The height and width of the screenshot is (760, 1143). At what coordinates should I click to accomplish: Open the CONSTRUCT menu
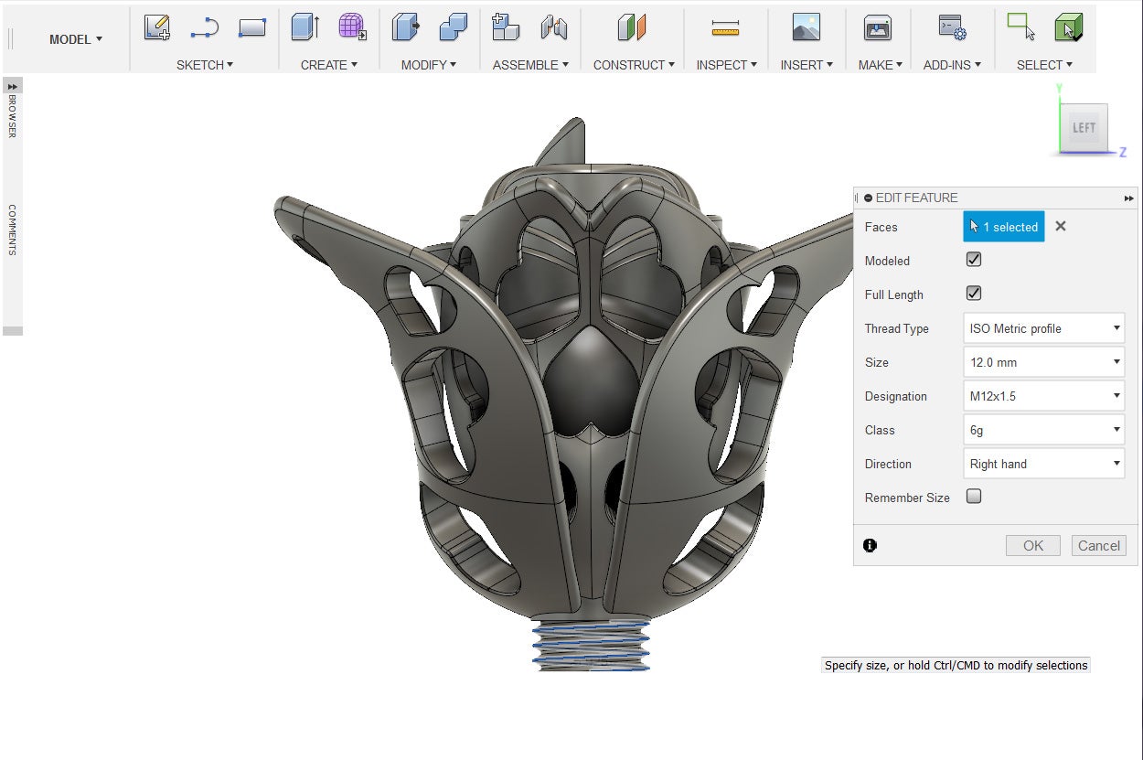pos(633,65)
